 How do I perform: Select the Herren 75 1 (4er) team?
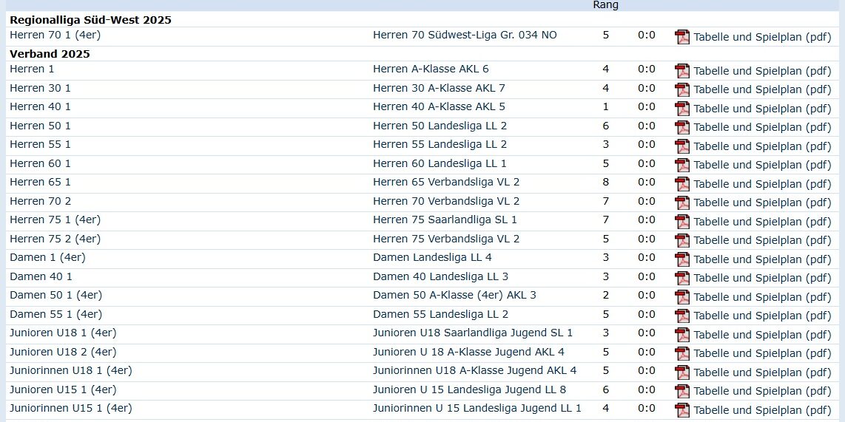(55, 219)
